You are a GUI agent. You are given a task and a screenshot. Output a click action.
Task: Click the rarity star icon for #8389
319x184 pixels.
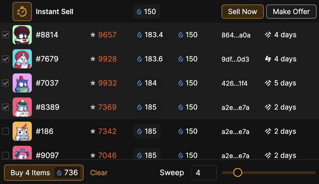[93, 107]
